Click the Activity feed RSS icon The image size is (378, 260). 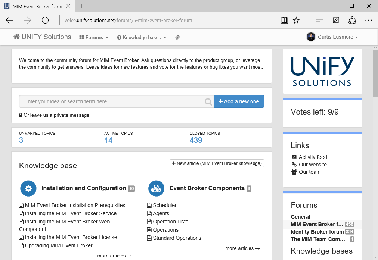(294, 157)
